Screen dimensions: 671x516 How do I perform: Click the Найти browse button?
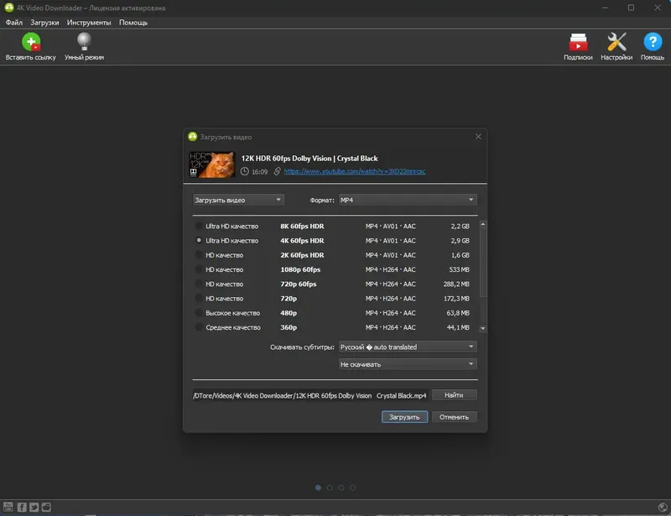coord(454,395)
